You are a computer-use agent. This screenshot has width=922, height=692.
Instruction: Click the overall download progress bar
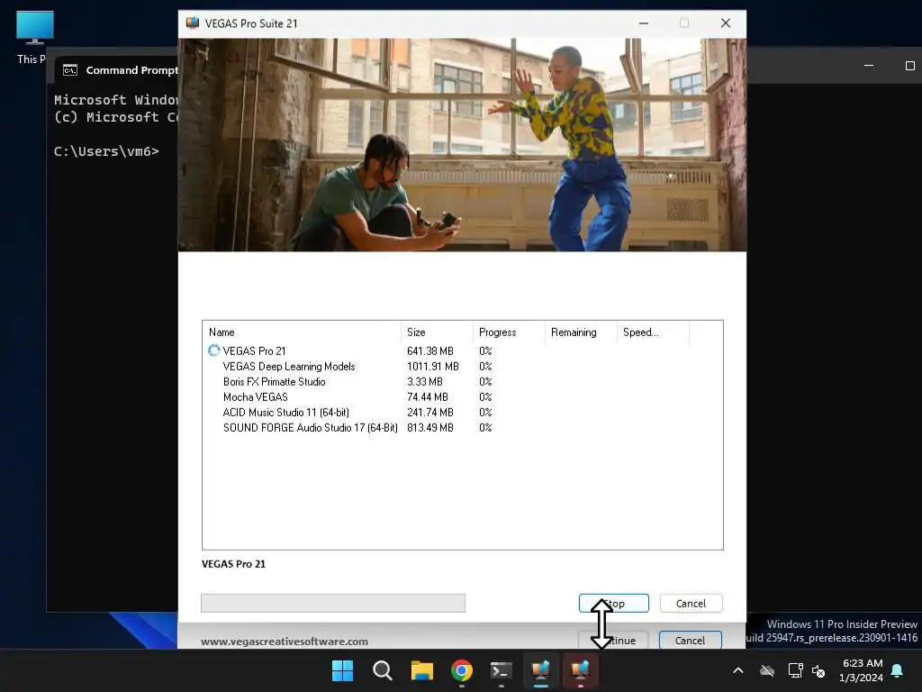pos(333,603)
